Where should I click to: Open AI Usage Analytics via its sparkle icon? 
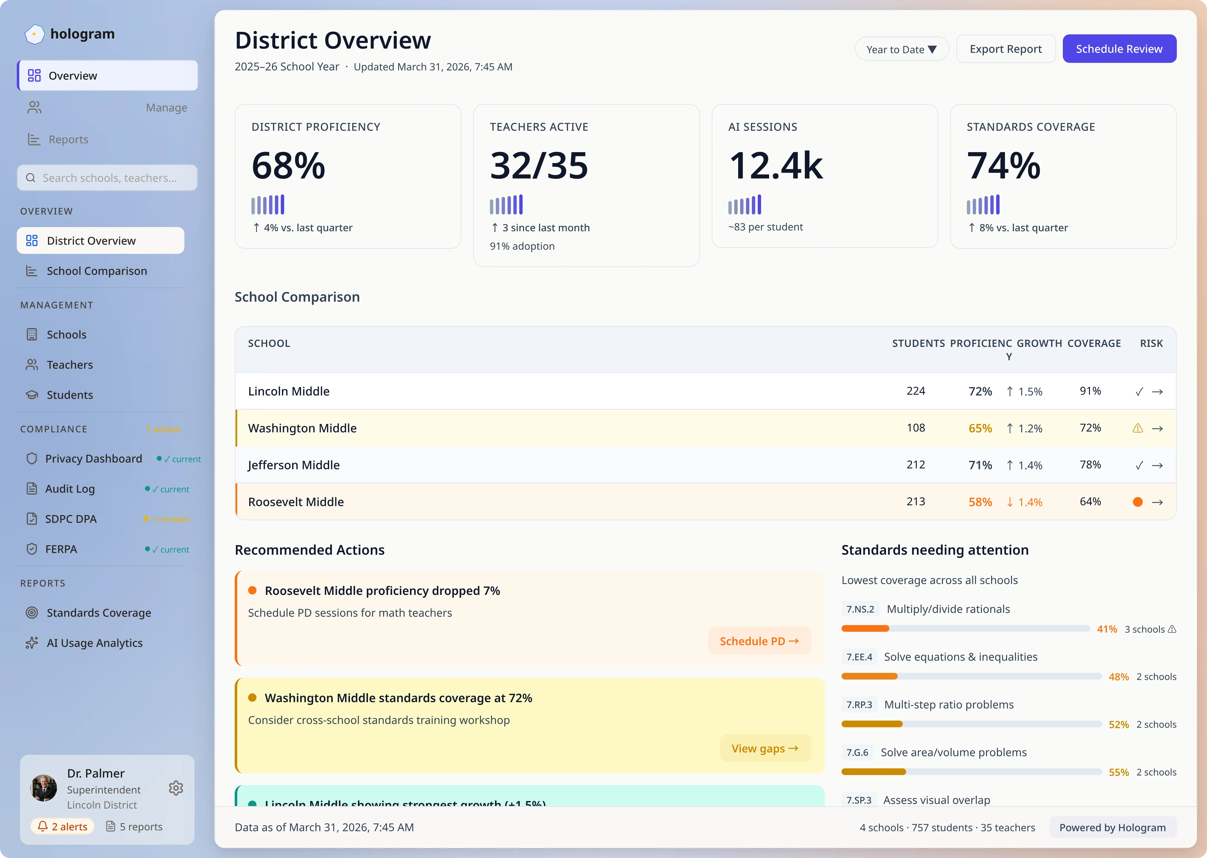coord(32,642)
